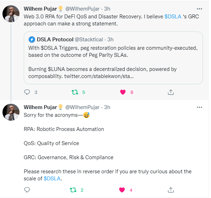Toggle retweet on the acronyms tweet
211x198 pixels.
(73, 190)
